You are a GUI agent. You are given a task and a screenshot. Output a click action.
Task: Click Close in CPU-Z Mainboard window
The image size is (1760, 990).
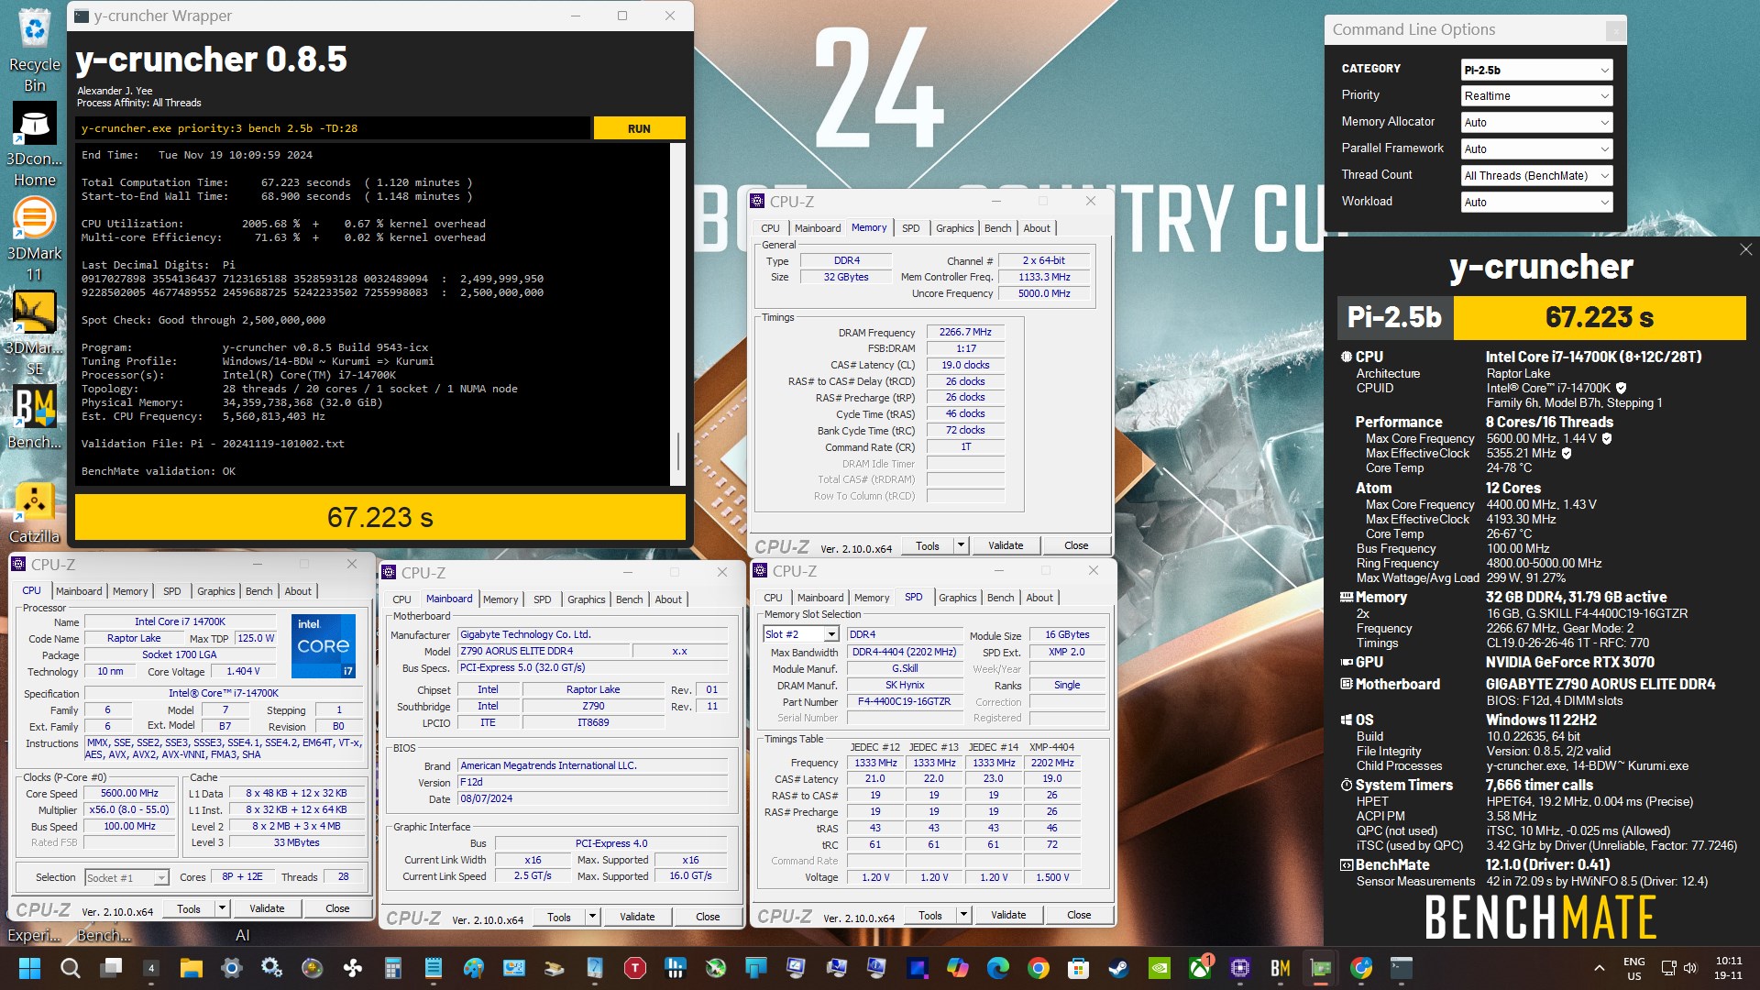point(708,917)
